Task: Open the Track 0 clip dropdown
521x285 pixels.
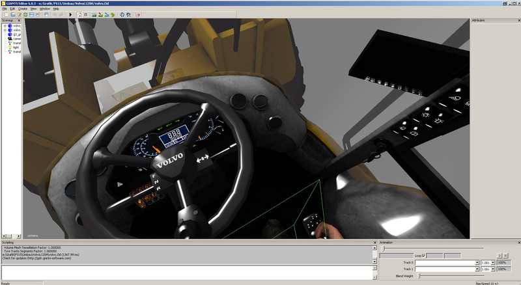Action: [x=477, y=263]
